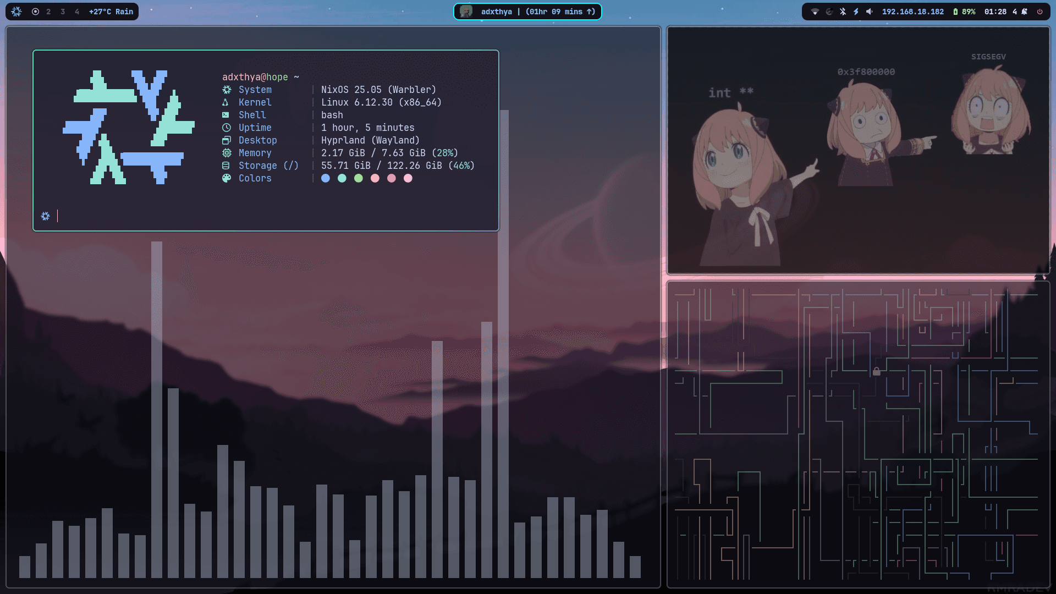Click the green color dot
Screen dimensions: 1056x594
[359, 178]
